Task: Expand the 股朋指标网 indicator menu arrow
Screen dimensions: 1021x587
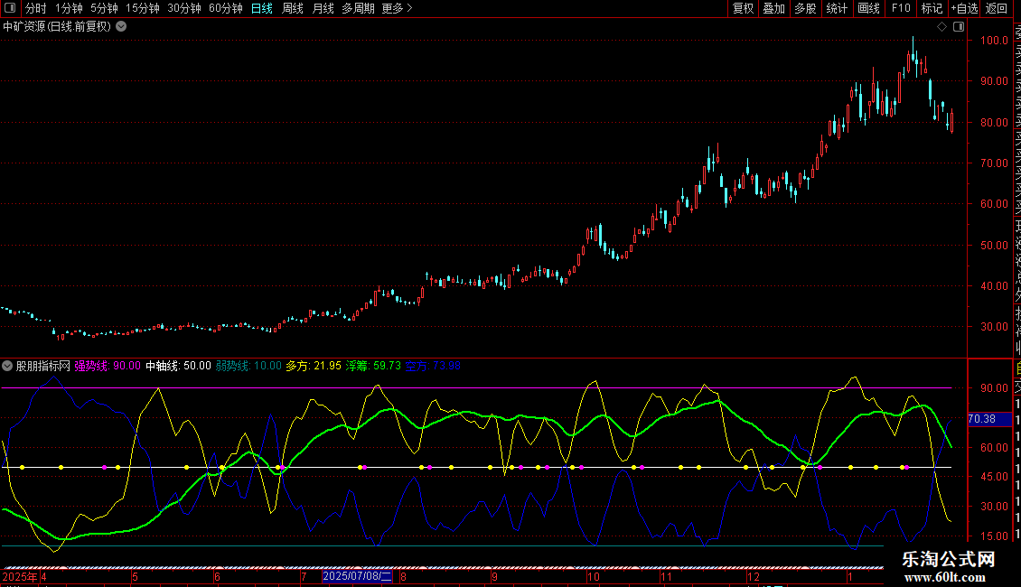Action: coord(7,366)
